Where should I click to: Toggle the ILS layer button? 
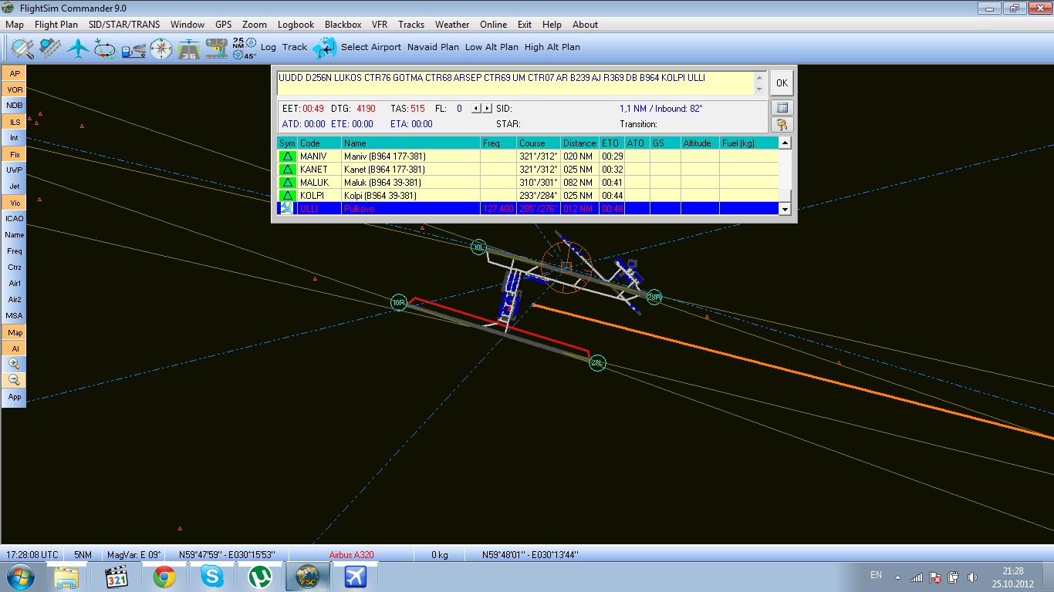(15, 122)
